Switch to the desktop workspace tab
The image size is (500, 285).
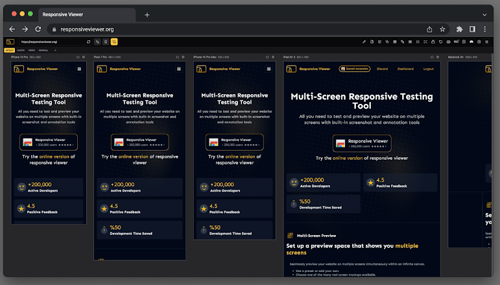[x=43, y=50]
